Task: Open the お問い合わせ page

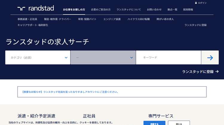Action: (154, 10)
